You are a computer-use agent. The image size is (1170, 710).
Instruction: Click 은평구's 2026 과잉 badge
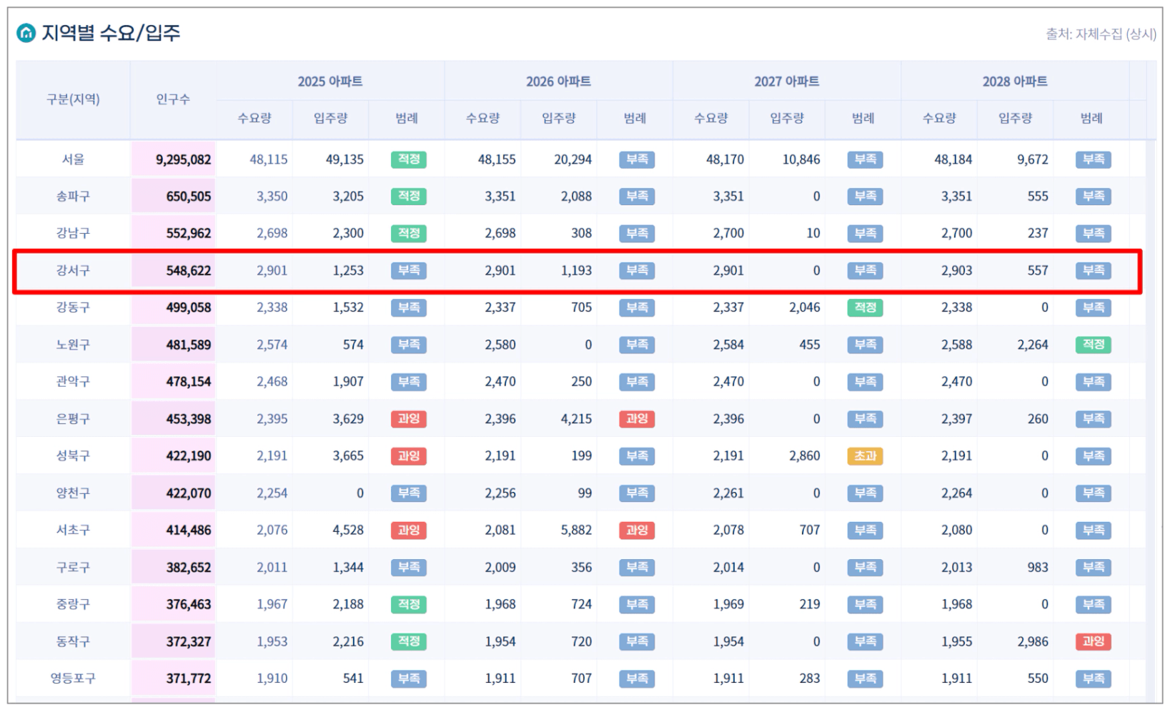[637, 419]
